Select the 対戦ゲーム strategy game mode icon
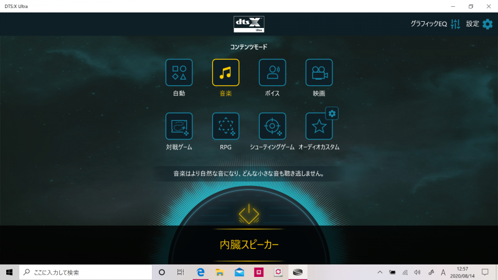 [179, 126]
